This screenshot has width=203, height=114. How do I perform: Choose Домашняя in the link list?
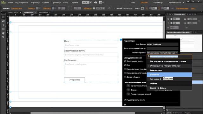(169, 75)
